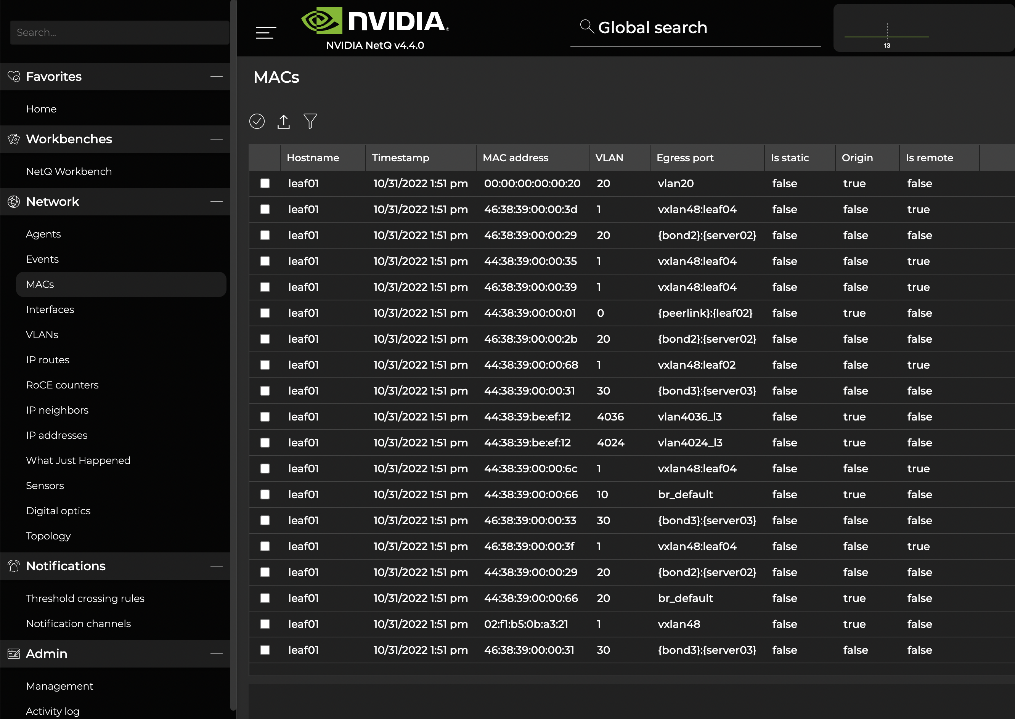Viewport: 1015px width, 719px height.
Task: Click the Notifications bell icon
Action: pos(14,566)
